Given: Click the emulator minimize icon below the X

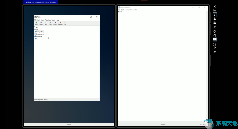Looking at the screenshot, I should click(215, 10).
